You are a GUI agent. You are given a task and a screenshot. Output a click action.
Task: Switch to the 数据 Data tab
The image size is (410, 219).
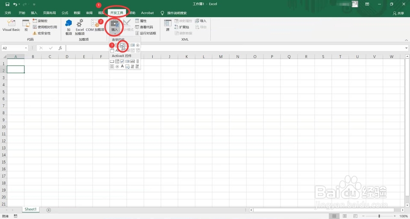[77, 13]
